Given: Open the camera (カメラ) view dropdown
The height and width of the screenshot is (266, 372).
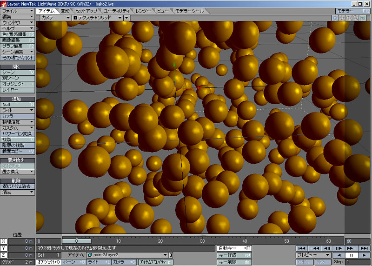Looking at the screenshot, I should 54,18.
